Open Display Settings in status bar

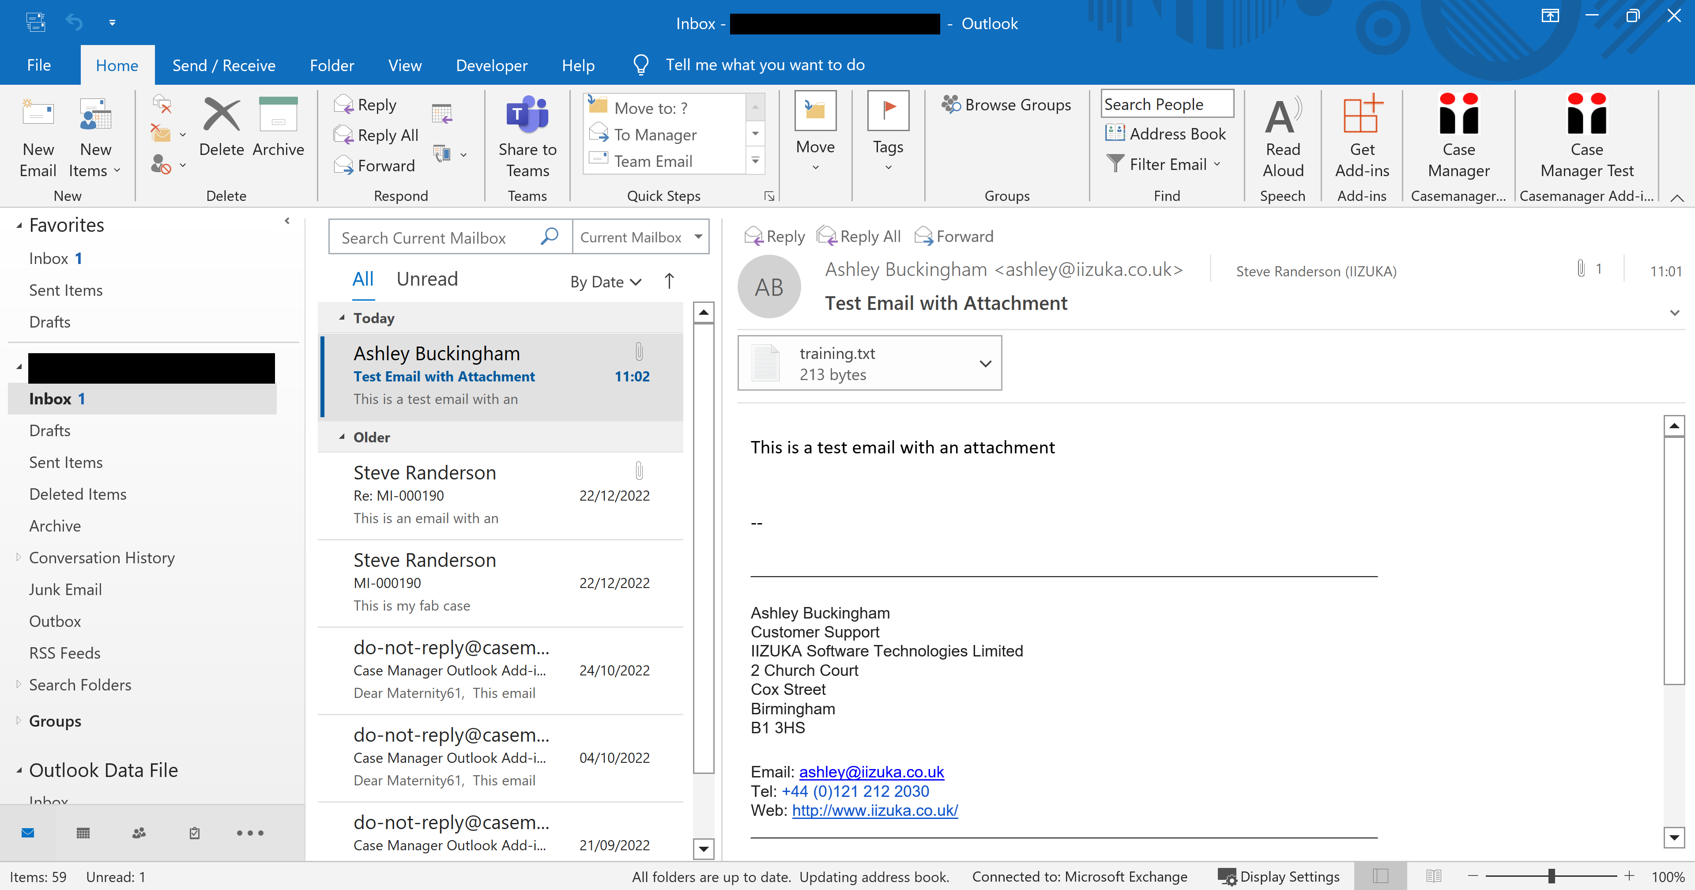point(1278,876)
